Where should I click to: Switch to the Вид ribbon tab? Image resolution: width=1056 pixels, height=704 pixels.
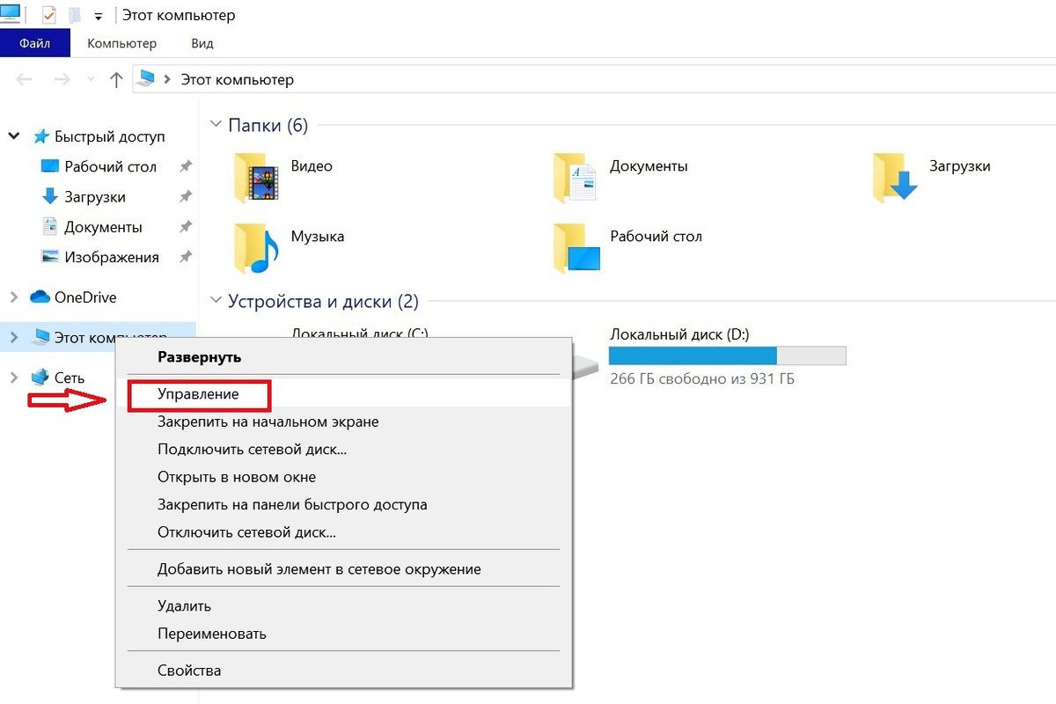pyautogui.click(x=202, y=43)
